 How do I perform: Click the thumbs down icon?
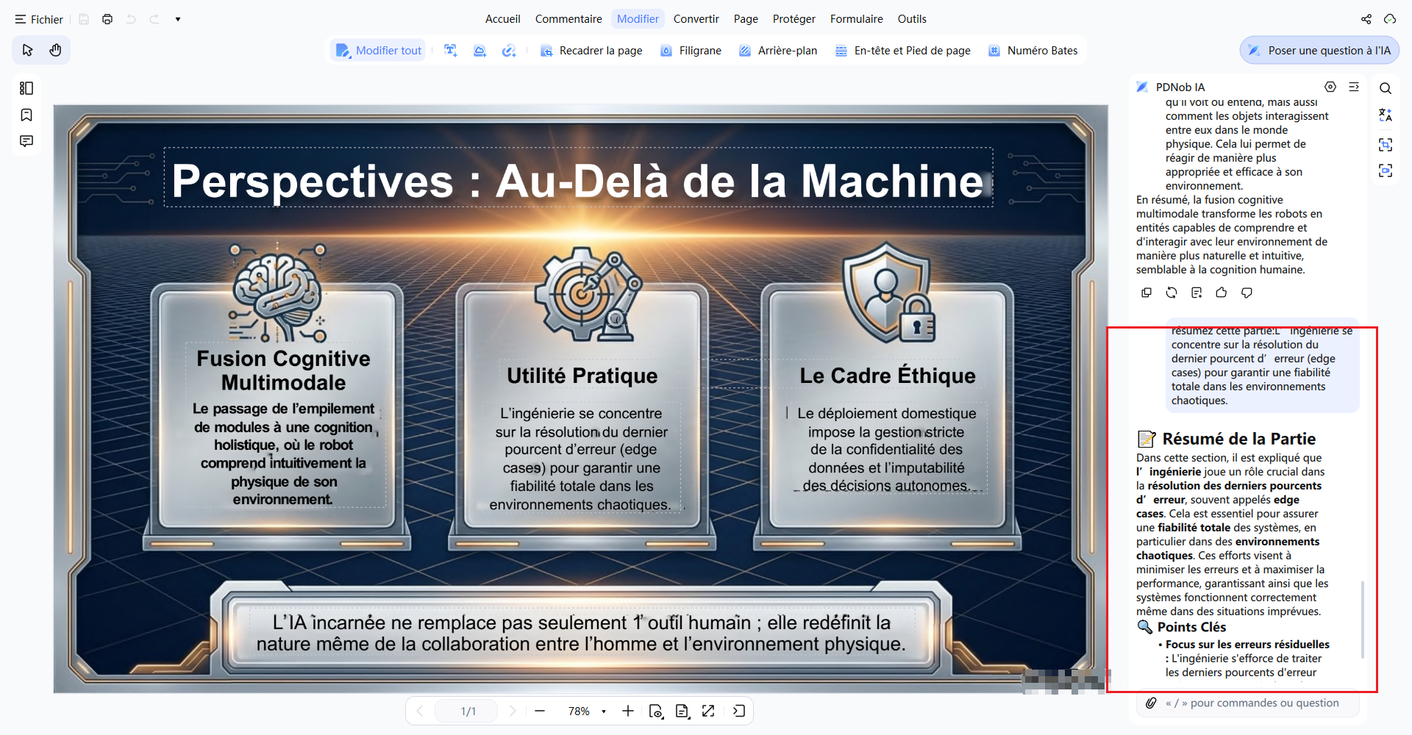click(1247, 293)
